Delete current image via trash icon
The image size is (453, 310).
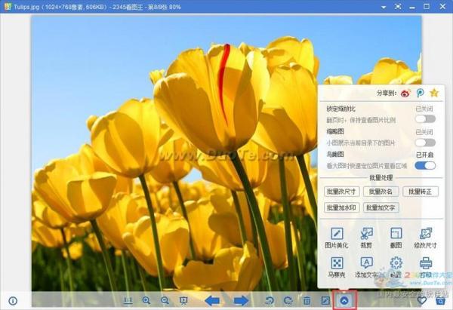tap(307, 301)
